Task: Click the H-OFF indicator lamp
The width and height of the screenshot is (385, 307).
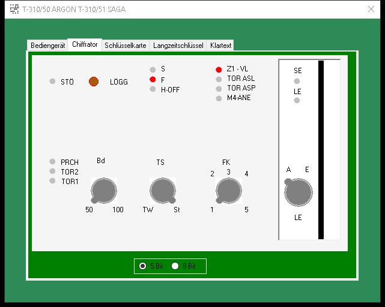Action: click(153, 89)
